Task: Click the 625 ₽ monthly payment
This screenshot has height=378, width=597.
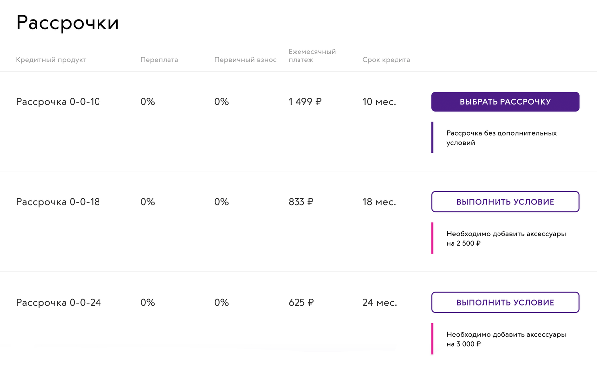Action: 301,303
